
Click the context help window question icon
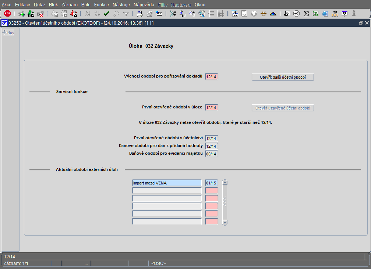coord(344,14)
